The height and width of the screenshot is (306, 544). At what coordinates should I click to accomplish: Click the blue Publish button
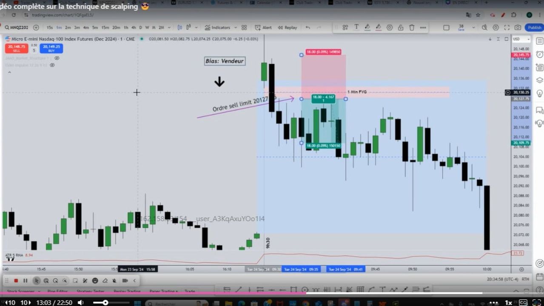[535, 28]
